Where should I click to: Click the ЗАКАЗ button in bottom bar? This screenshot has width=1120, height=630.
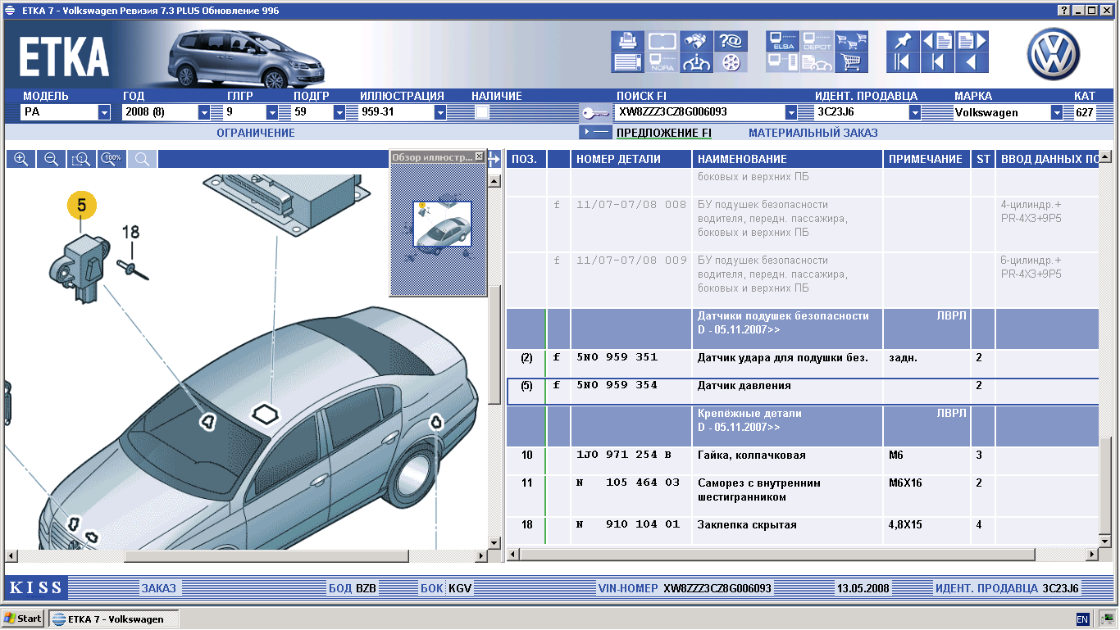tap(158, 588)
